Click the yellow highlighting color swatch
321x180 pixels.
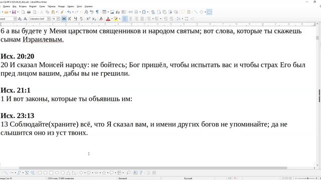click(x=116, y=19)
